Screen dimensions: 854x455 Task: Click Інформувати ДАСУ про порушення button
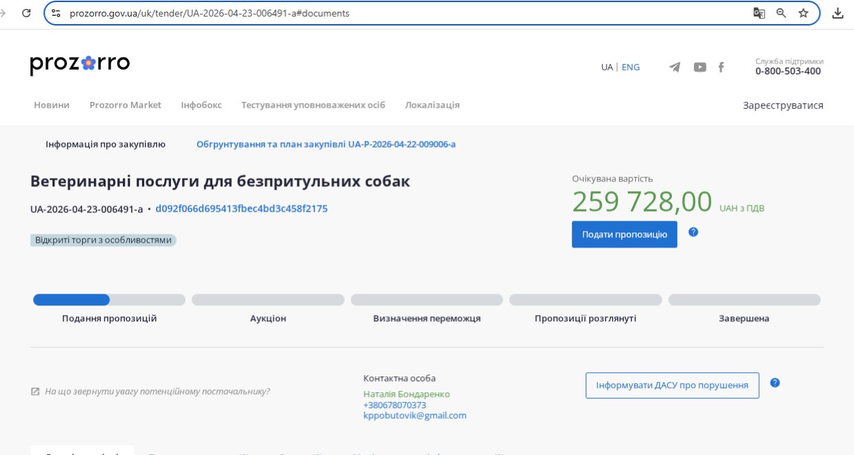click(x=672, y=385)
